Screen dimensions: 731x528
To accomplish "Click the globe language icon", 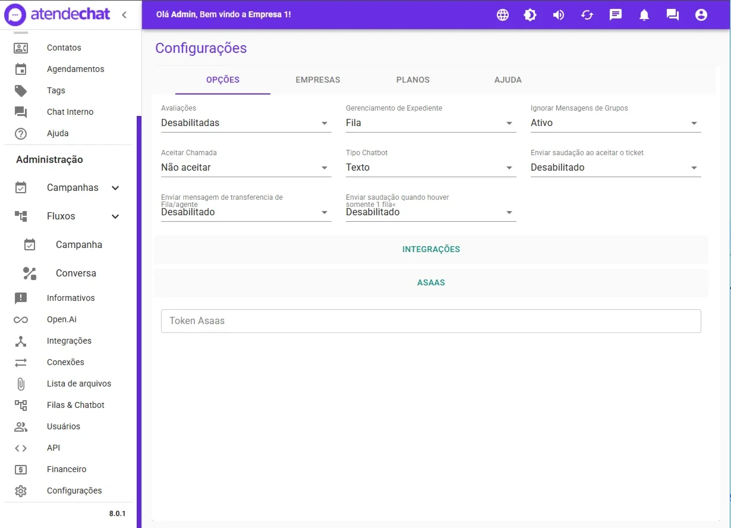I will pyautogui.click(x=503, y=15).
